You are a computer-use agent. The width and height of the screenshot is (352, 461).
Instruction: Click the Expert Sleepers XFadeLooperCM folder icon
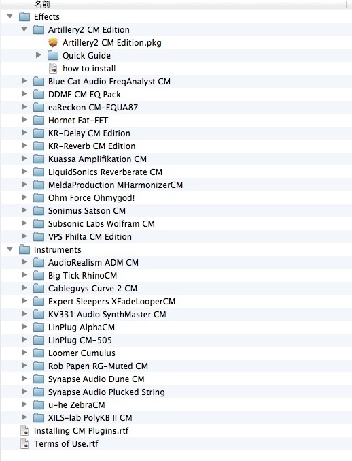[39, 302]
